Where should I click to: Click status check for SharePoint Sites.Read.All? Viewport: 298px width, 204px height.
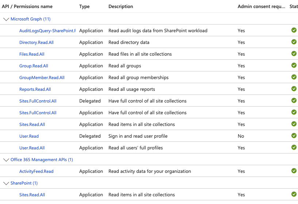coord(294,194)
